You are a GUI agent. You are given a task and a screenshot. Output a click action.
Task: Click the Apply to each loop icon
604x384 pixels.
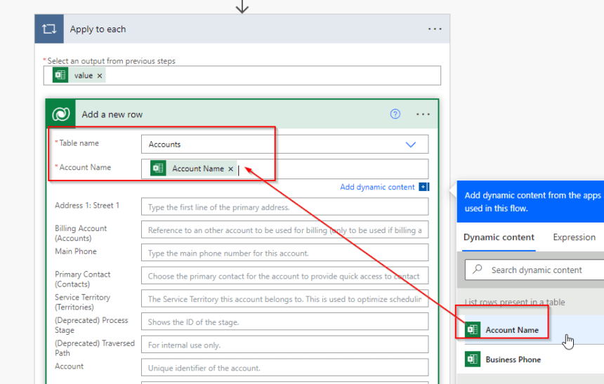click(x=49, y=29)
